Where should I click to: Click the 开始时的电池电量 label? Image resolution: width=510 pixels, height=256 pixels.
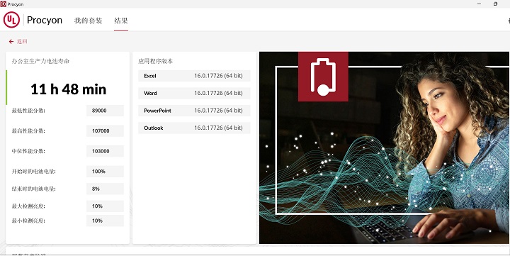pos(34,172)
